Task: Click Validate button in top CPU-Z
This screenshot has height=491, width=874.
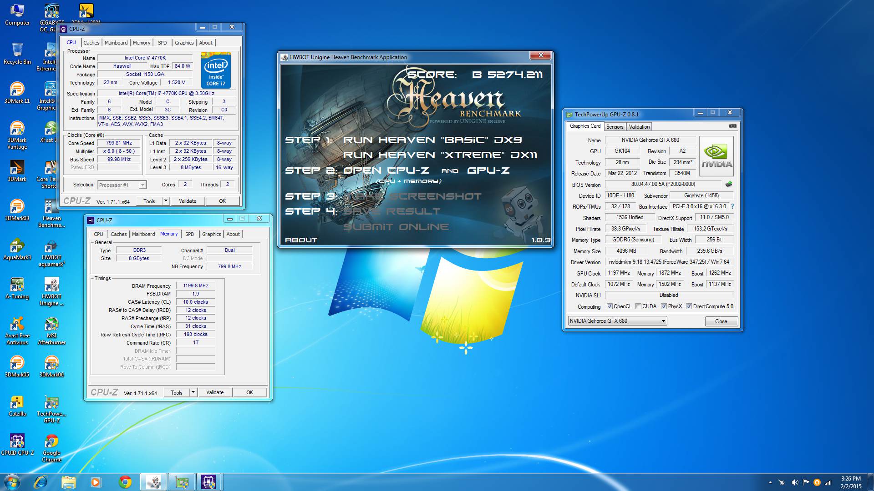Action: [x=188, y=201]
